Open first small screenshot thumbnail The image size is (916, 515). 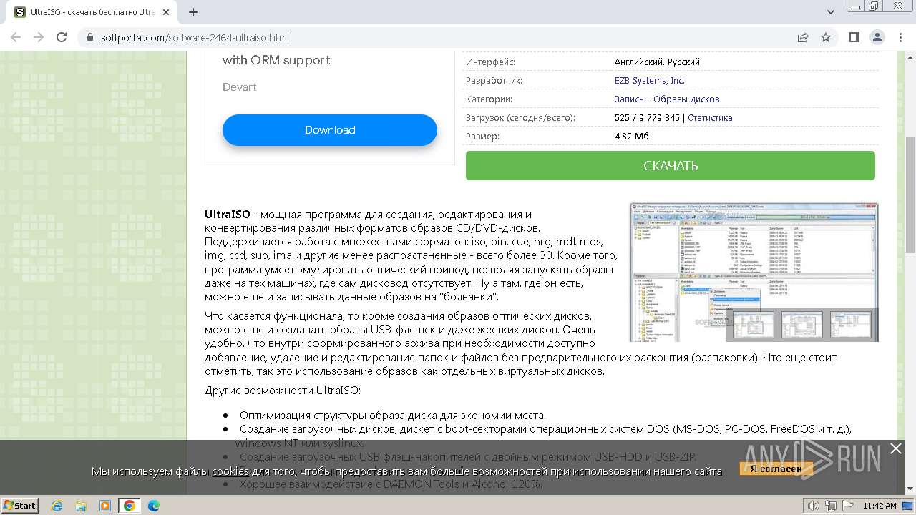[753, 324]
